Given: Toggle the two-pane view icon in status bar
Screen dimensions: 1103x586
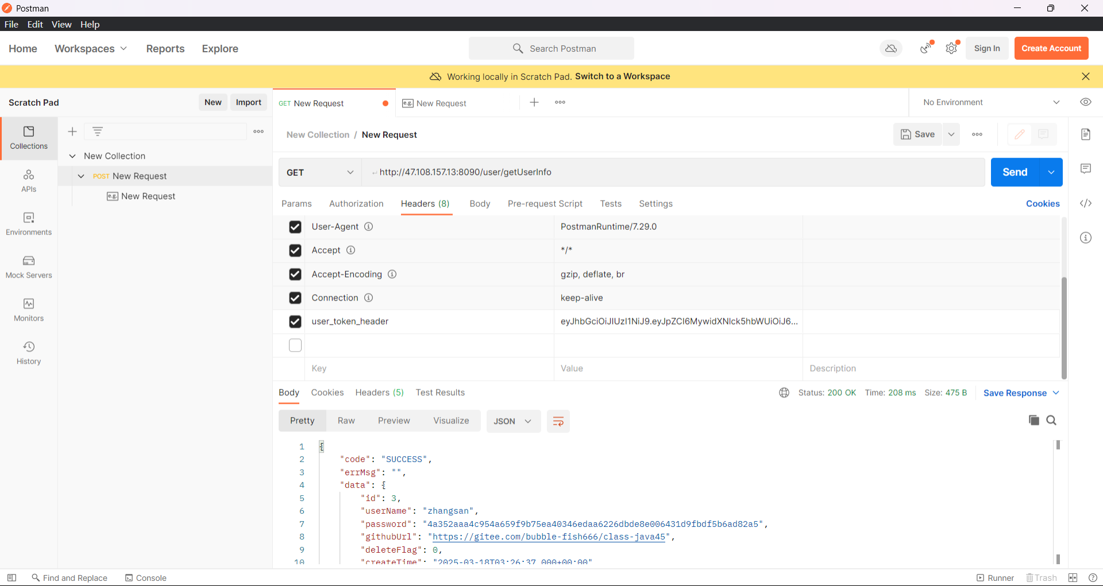Looking at the screenshot, I should [1073, 577].
